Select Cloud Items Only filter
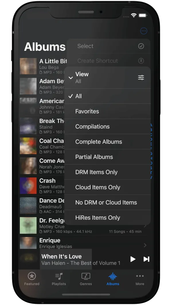The width and height of the screenshot is (172, 305). point(107,187)
